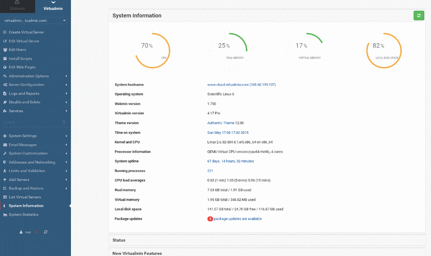Screen dimensions: 431x256
Task: Open package updates are available link
Action: (x=238, y=219)
